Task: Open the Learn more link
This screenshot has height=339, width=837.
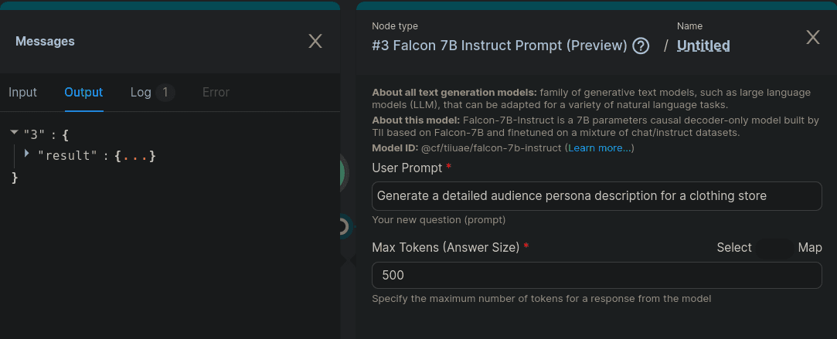Action: click(x=600, y=147)
